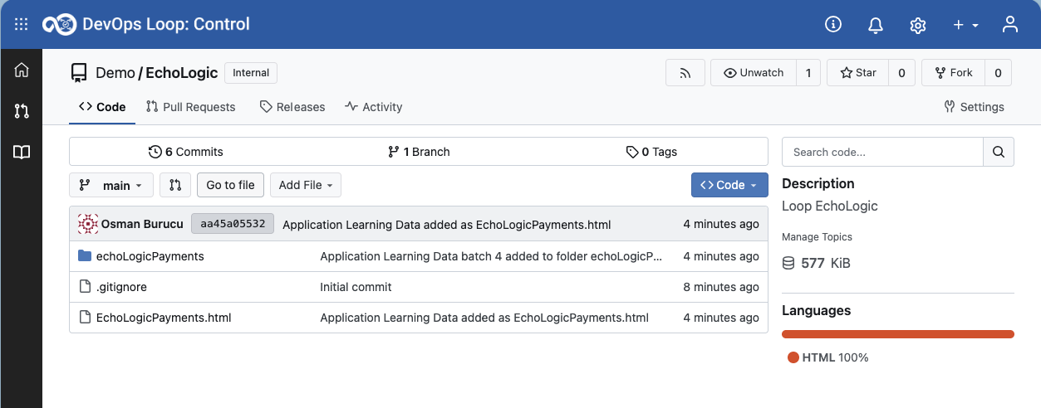Viewport: 1041px width, 408px height.
Task: Click the folder icon for echoLogicPayments
Action: 84,255
